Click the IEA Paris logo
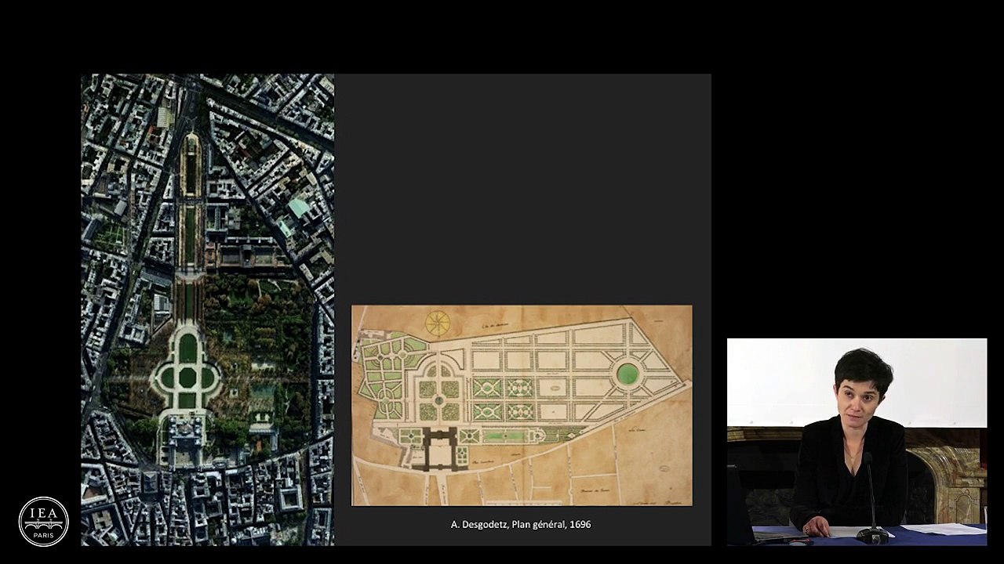1004x564 pixels. 43,522
